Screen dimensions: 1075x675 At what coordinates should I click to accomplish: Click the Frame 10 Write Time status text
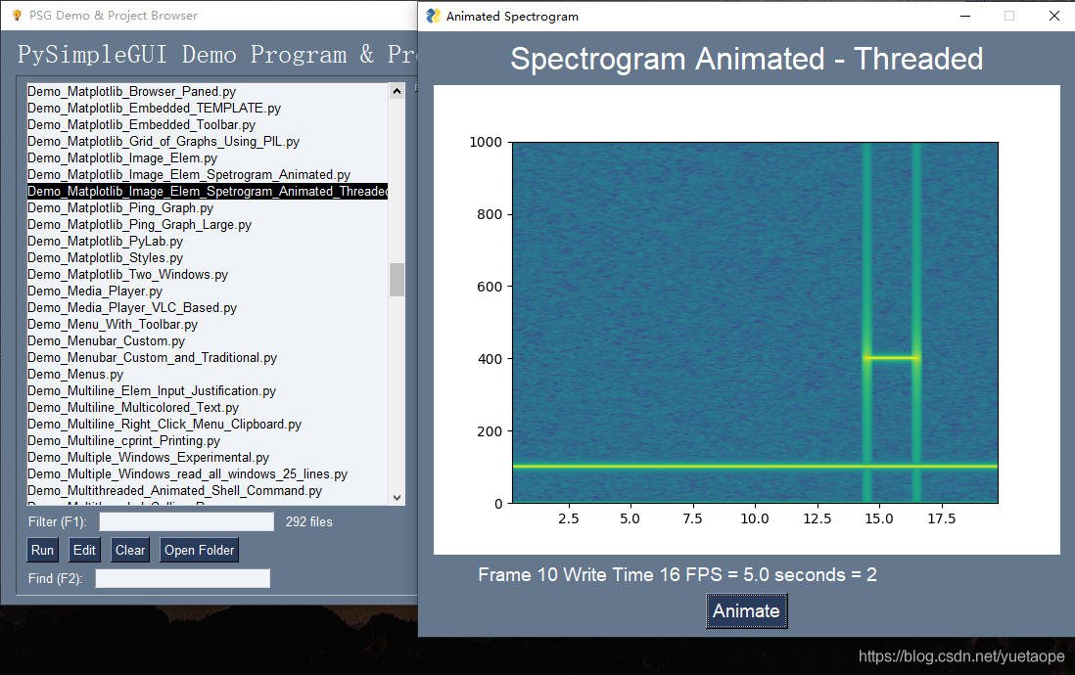tap(677, 574)
